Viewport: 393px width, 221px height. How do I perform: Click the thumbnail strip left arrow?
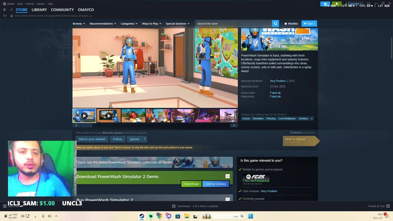point(76,125)
